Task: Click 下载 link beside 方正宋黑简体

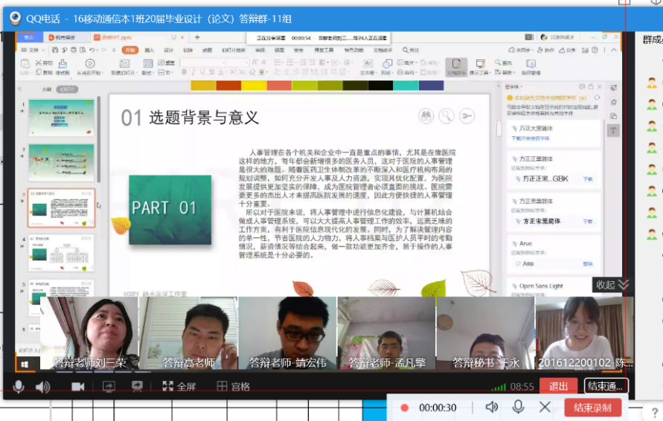Action: tap(587, 221)
